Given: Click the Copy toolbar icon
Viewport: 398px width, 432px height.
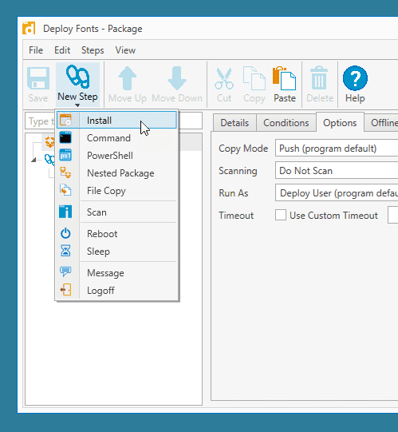Looking at the screenshot, I should point(254,78).
